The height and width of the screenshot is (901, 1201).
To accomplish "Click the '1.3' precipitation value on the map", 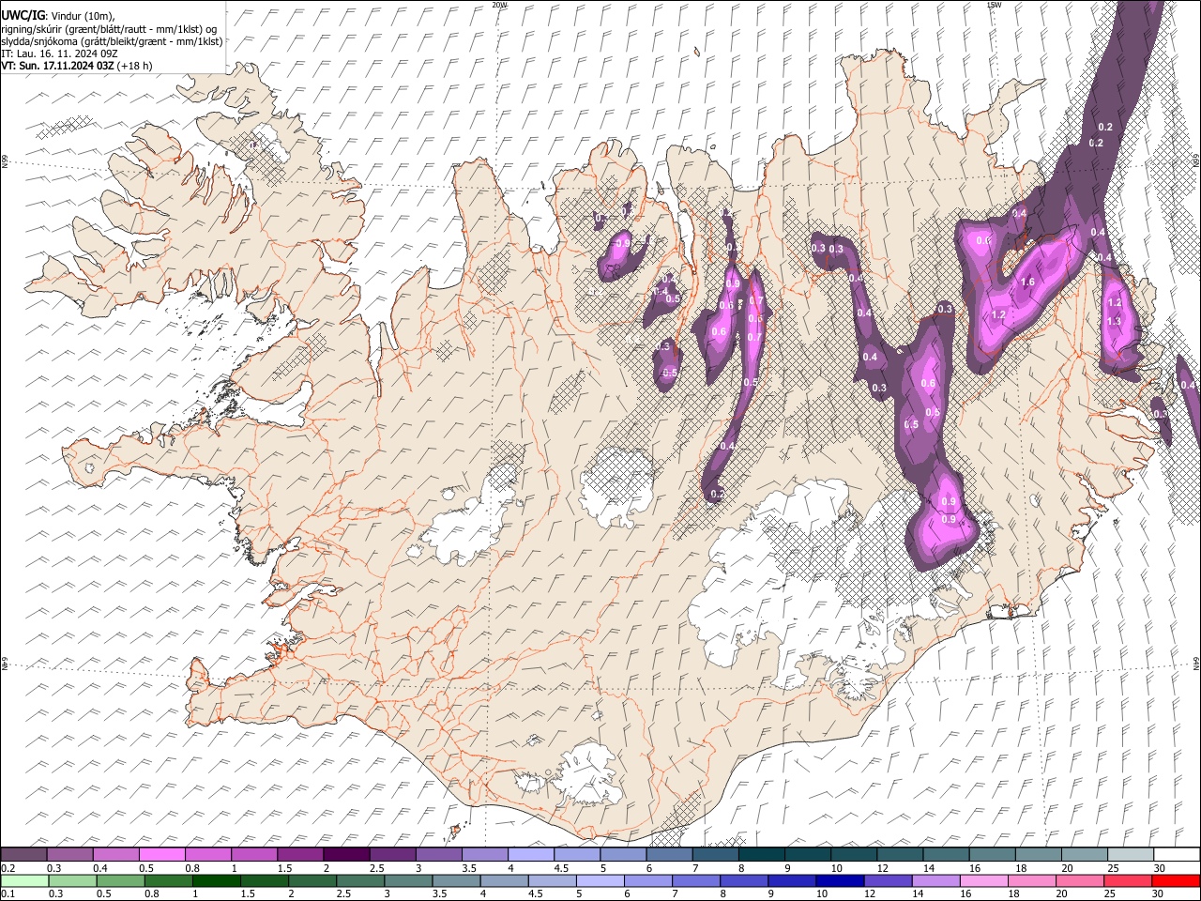I will (x=1115, y=321).
